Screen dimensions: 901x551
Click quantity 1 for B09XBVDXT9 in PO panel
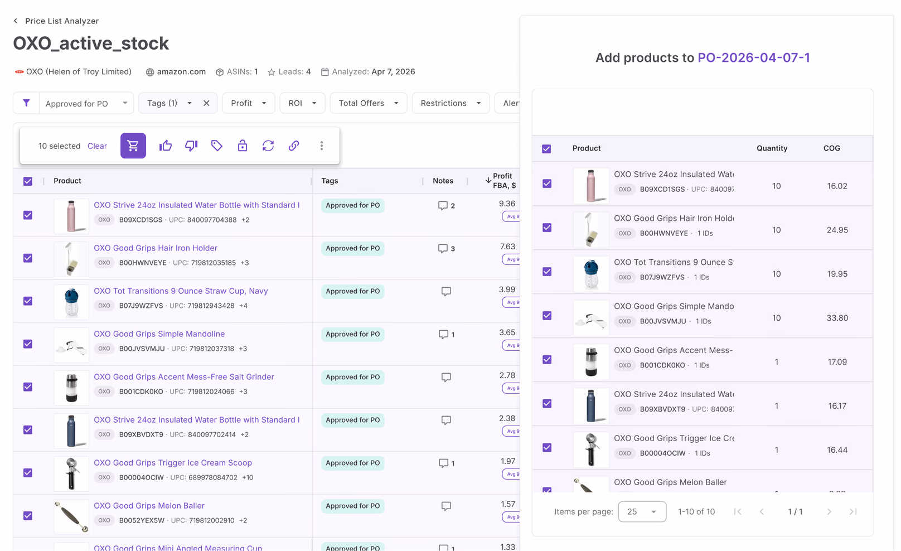coord(777,406)
